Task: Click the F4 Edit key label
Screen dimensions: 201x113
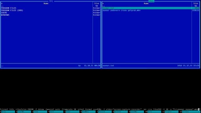Action: (56, 112)
